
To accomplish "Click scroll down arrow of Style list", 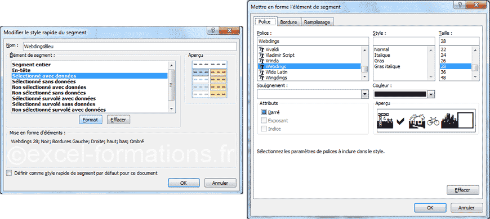I will (x=431, y=76).
